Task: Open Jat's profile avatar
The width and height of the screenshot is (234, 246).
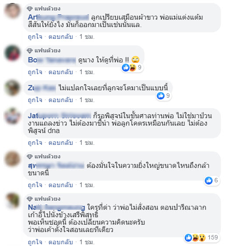Action: tap(12, 116)
